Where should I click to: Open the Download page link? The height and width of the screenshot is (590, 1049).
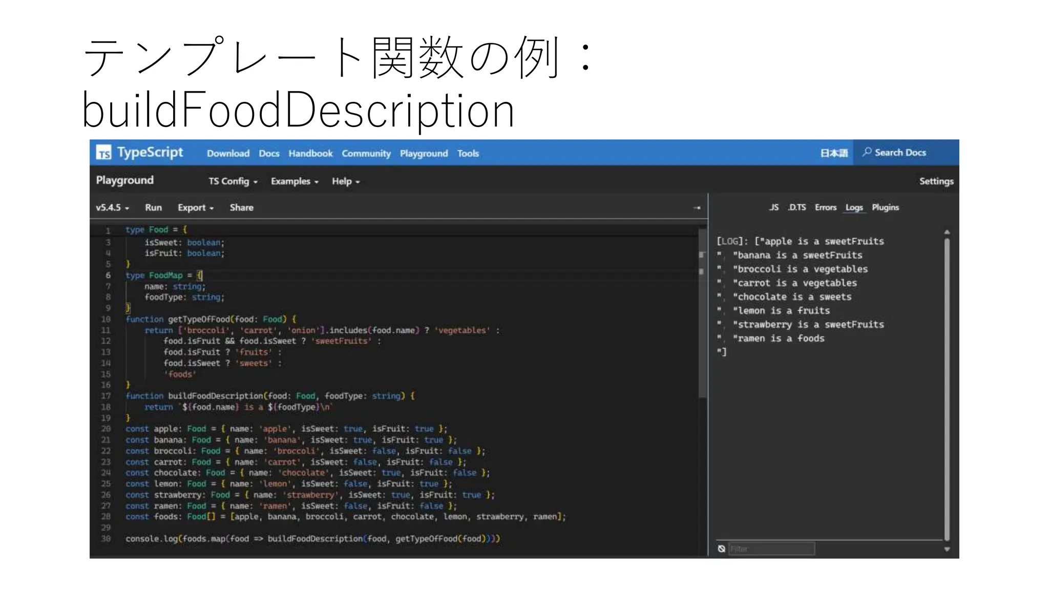pos(228,153)
